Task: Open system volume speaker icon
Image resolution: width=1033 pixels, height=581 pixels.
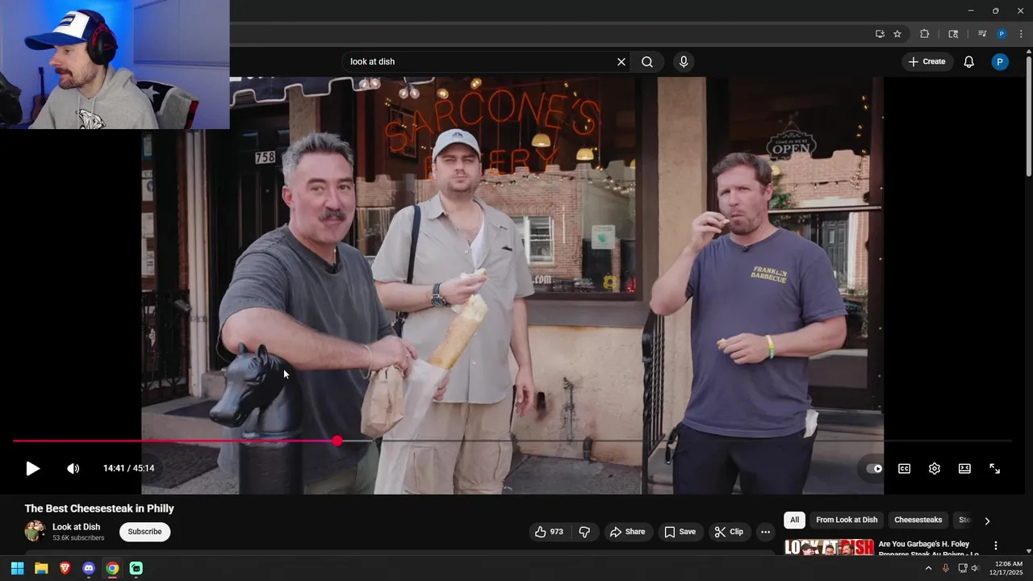Action: tap(975, 568)
